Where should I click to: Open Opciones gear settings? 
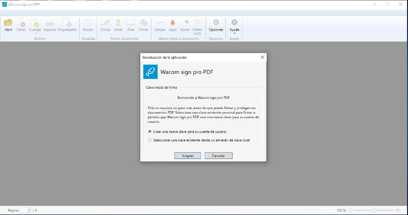tap(216, 23)
